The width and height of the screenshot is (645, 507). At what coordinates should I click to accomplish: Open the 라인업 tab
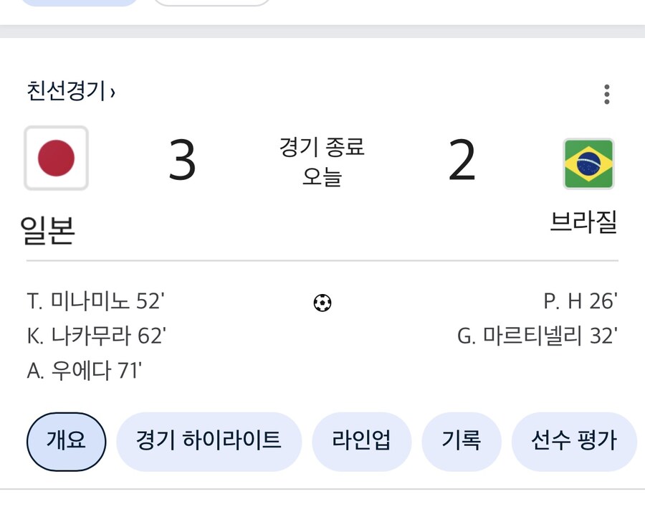click(361, 441)
